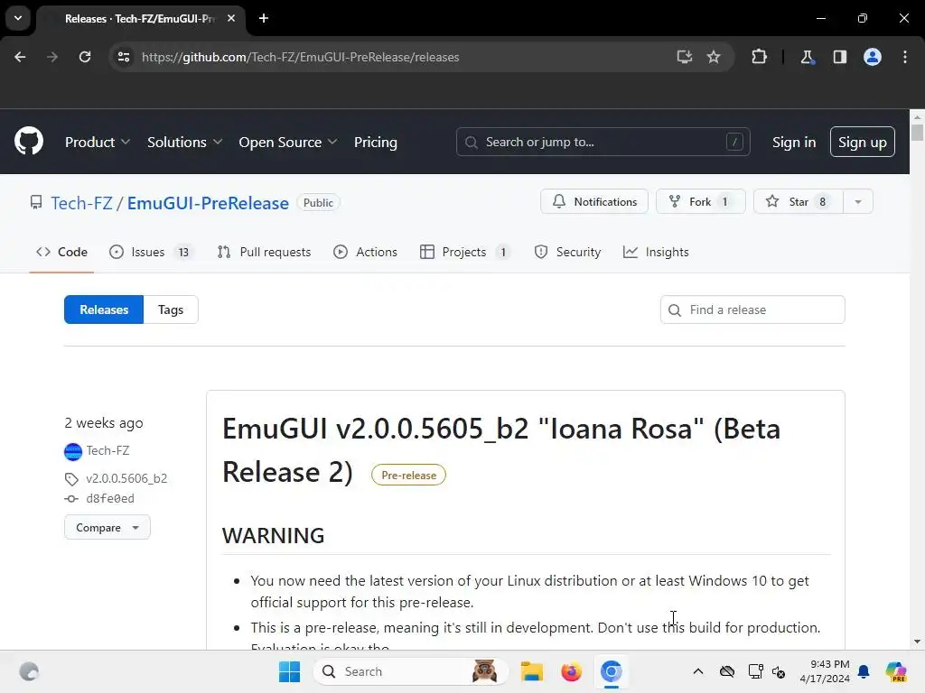Toggle the browser side panel
The width and height of the screenshot is (925, 693).
840,57
